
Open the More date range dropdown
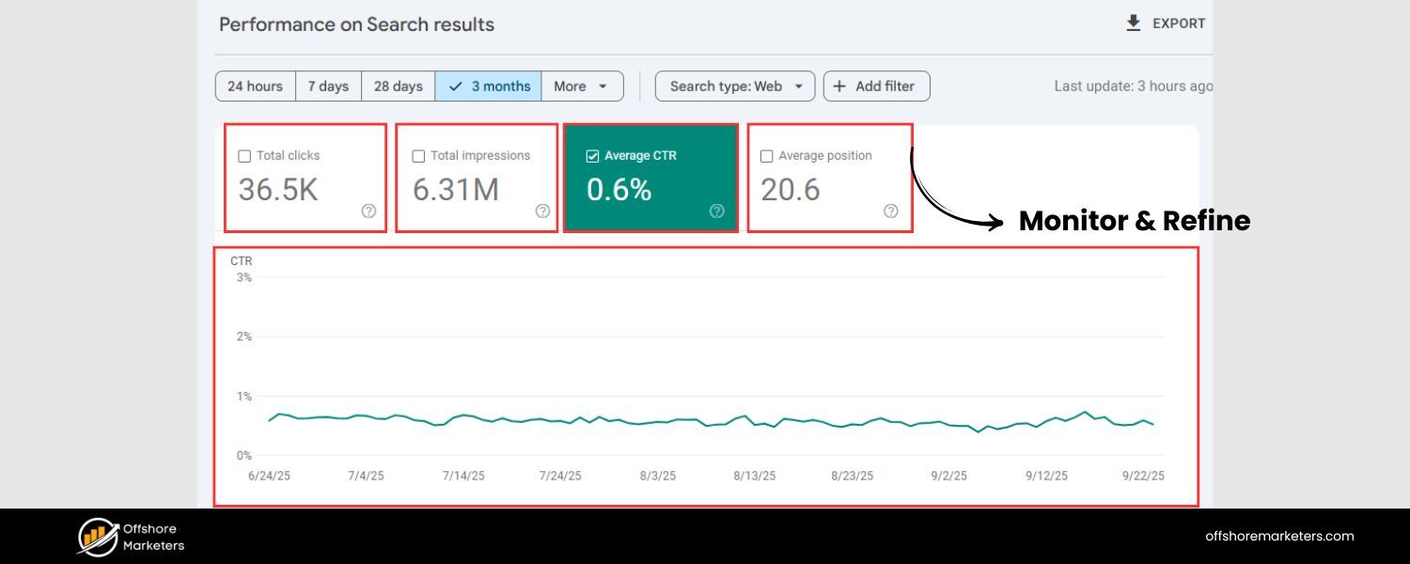coord(582,86)
